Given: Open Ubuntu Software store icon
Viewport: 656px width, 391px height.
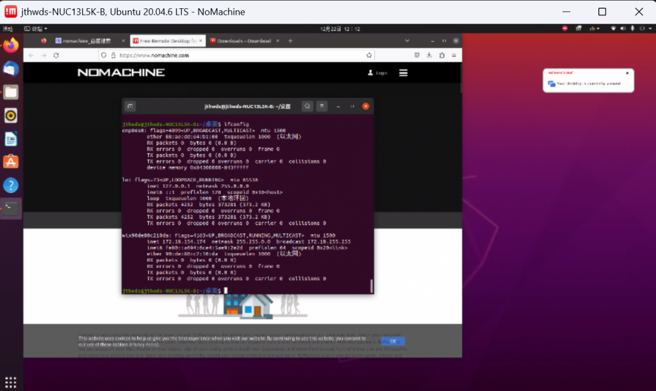Looking at the screenshot, I should 11,162.
